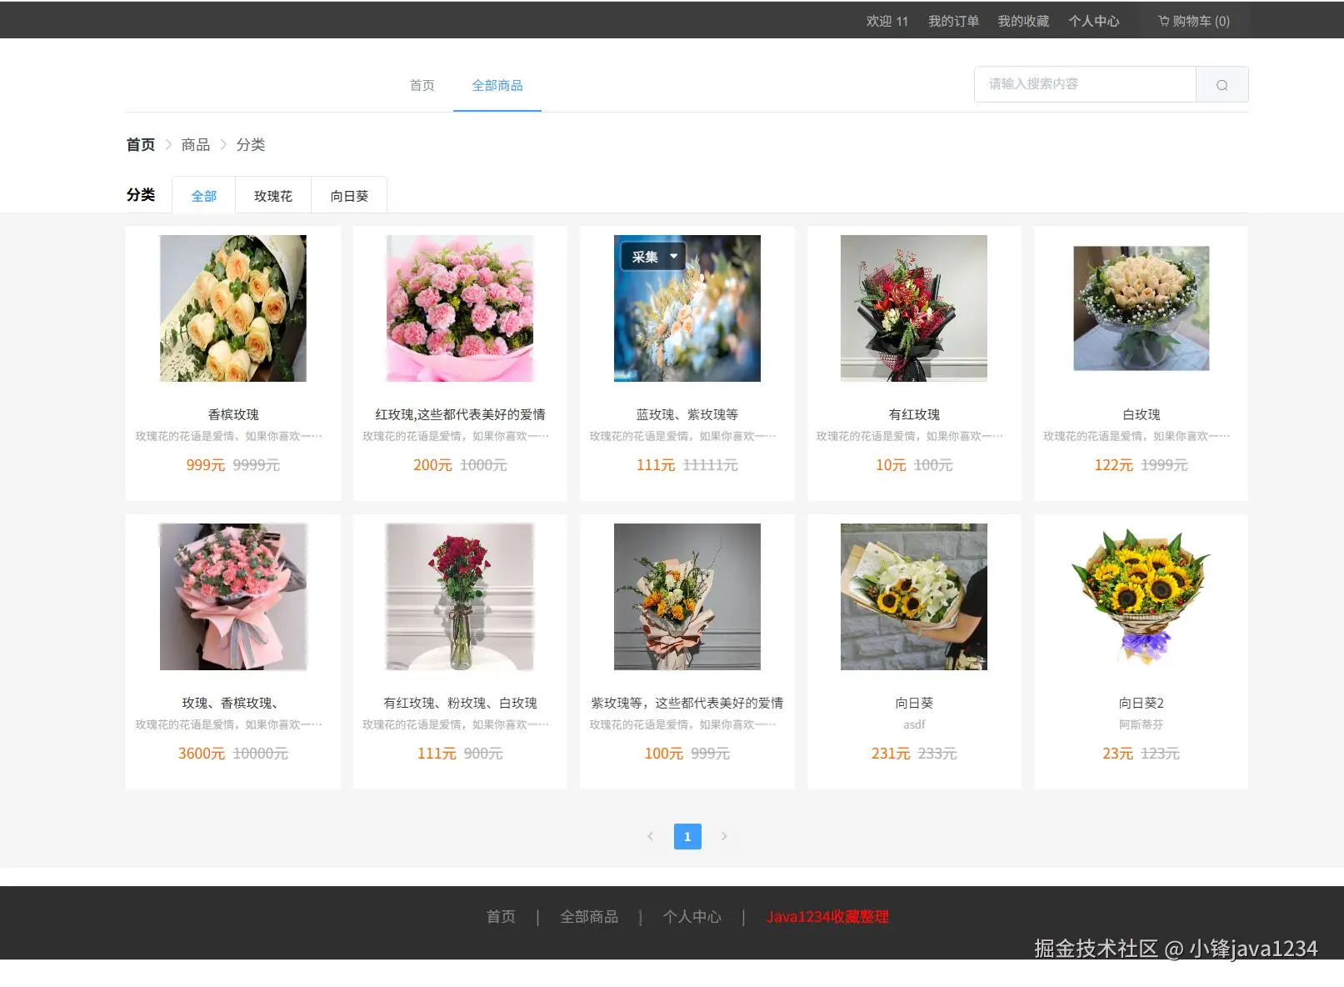Click the asdf product description
The image size is (1344, 987).
[x=914, y=724]
